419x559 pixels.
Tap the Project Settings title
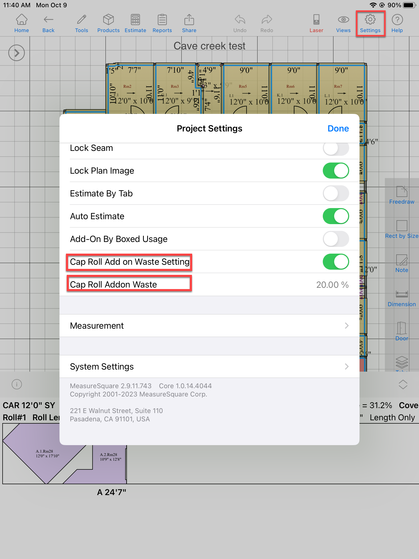point(209,129)
